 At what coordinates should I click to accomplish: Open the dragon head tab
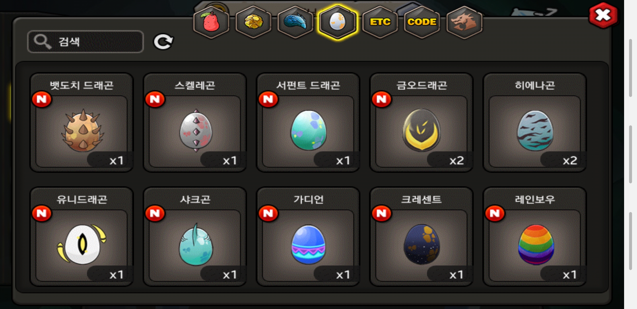click(x=464, y=22)
